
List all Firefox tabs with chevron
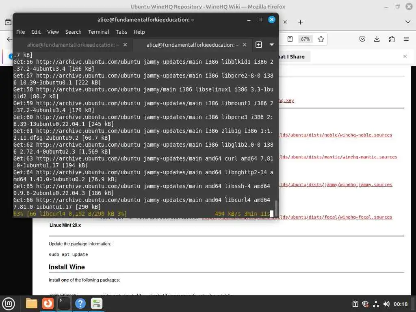pos(408,22)
